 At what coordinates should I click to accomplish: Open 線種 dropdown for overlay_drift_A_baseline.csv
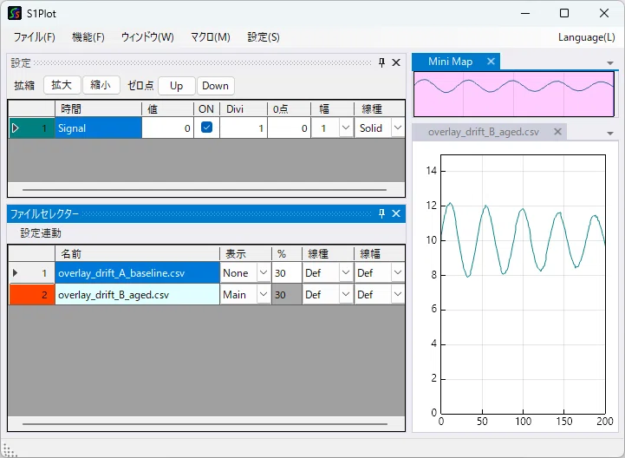pyautogui.click(x=346, y=273)
